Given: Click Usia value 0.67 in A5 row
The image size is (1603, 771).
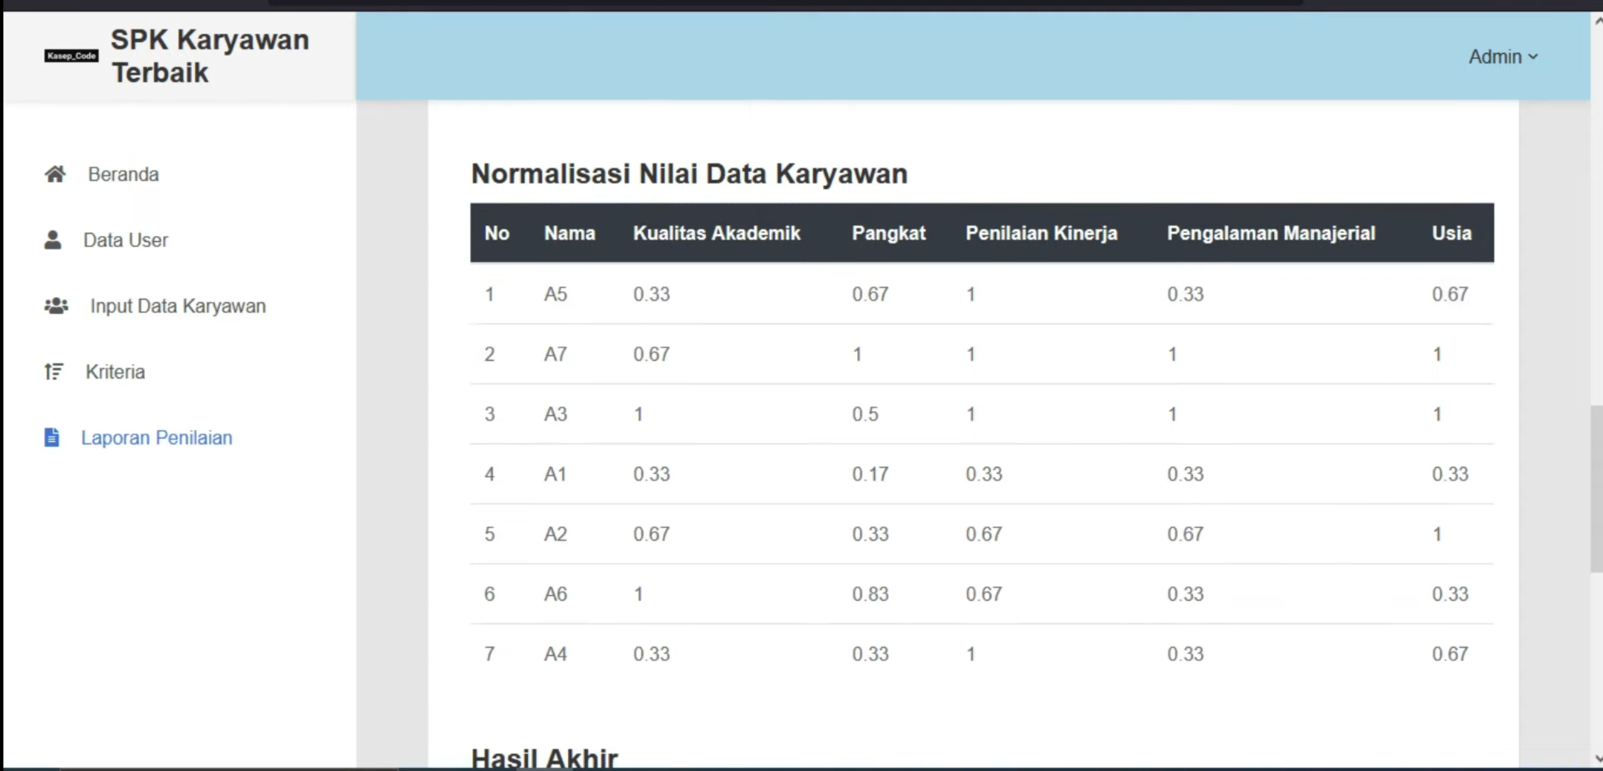Looking at the screenshot, I should 1450,294.
